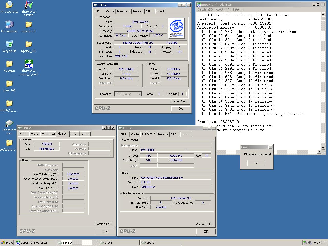
Task: Click OK in the Mainboard CPU-Z window
Action: pyautogui.click(x=206, y=232)
